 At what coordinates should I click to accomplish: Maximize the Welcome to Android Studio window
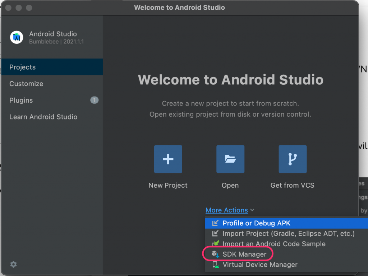tap(29, 8)
